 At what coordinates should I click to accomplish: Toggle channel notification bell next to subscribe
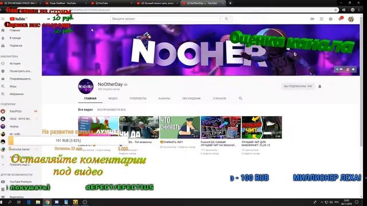coord(319,86)
